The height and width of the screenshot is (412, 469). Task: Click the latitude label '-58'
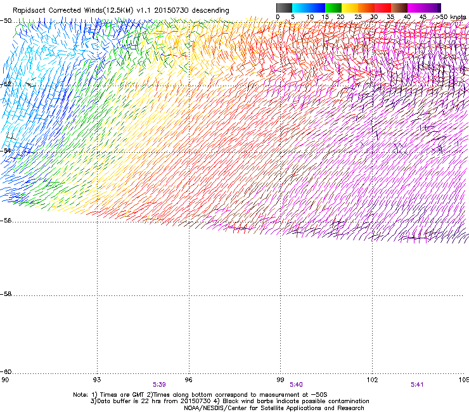(6, 294)
